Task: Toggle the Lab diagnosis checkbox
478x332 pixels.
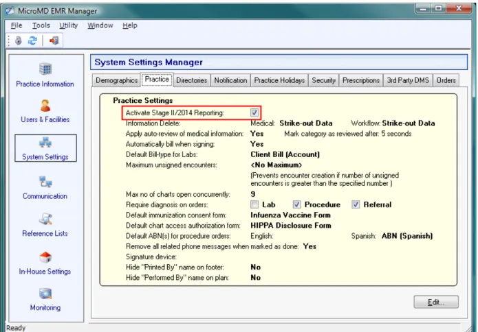Action: point(254,204)
